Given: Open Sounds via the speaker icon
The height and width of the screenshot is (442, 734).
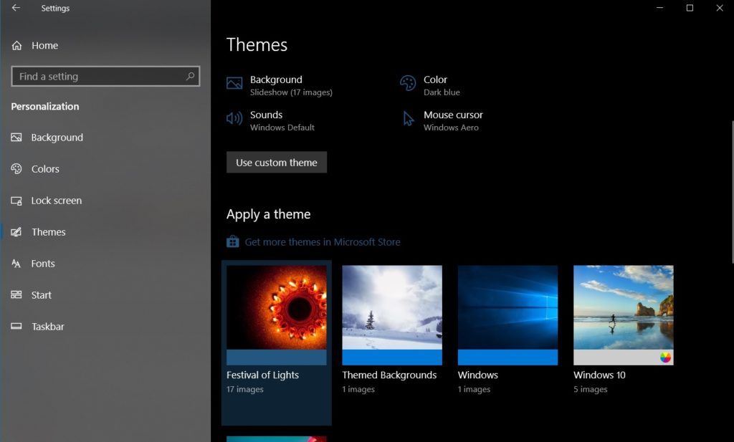Looking at the screenshot, I should (x=233, y=119).
